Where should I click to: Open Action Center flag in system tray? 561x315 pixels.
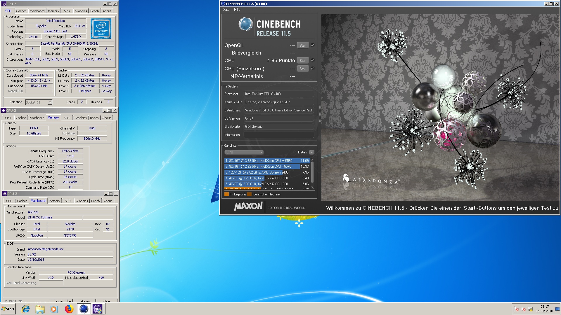click(x=516, y=309)
